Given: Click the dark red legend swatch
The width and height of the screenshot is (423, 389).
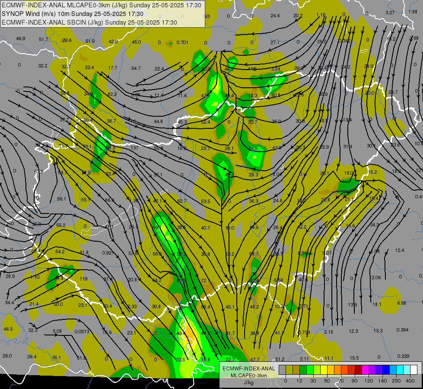Looking at the screenshot, I should 359,370.
